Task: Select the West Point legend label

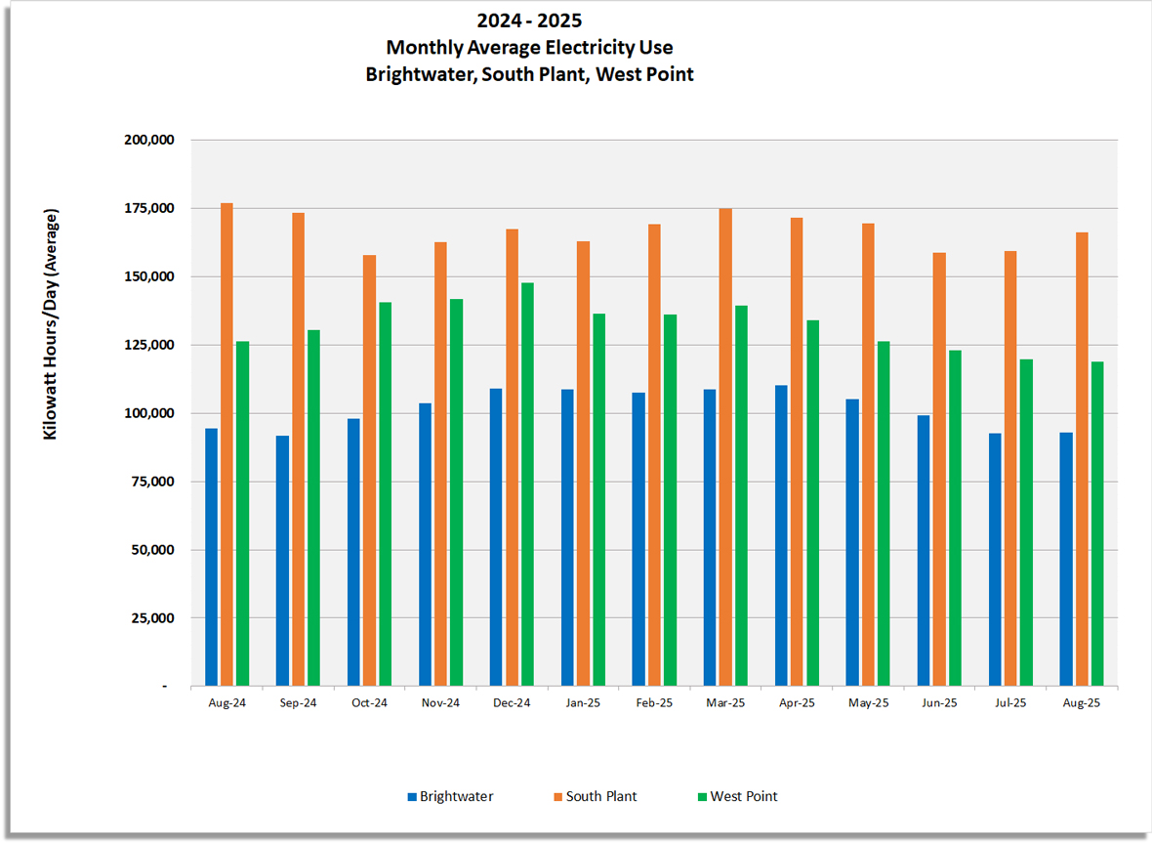Action: [x=744, y=796]
